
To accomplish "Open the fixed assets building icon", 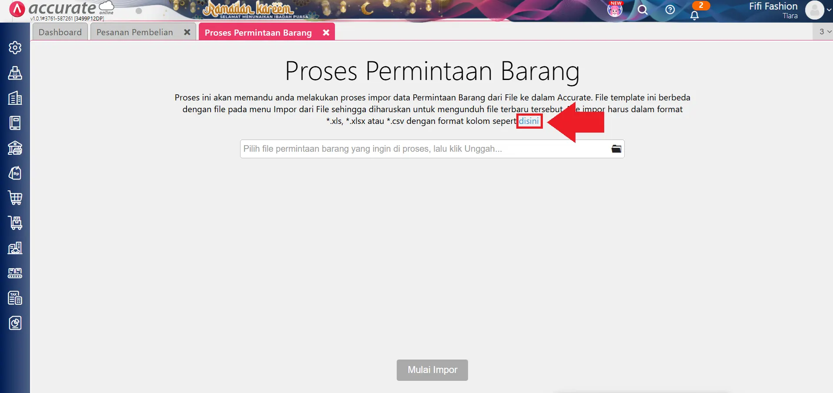I will tap(15, 248).
